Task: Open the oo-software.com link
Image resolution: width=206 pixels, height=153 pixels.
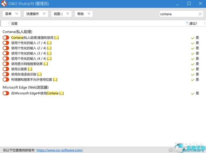Action: coord(60,150)
